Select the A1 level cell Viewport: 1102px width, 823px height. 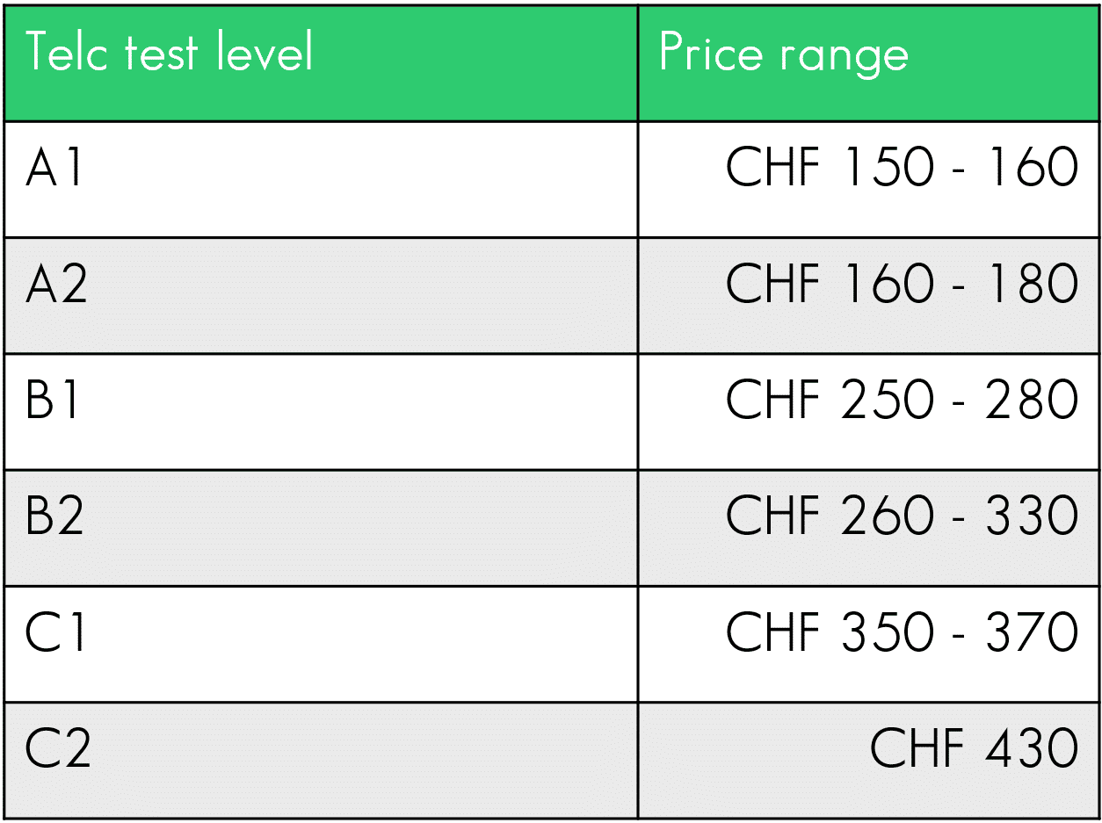(54, 167)
